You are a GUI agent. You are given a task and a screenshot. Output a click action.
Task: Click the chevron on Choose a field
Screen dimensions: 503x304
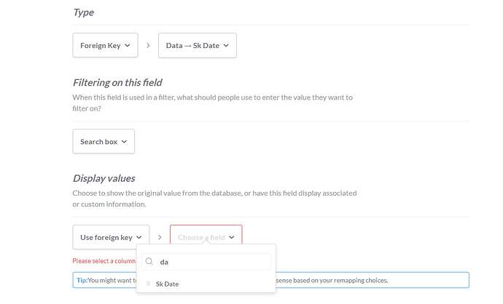pyautogui.click(x=232, y=237)
